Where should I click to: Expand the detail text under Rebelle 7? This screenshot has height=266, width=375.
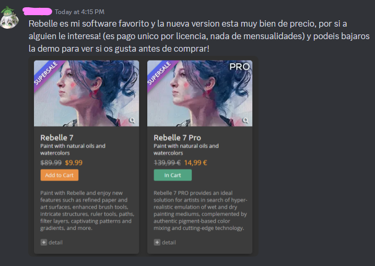55,243
